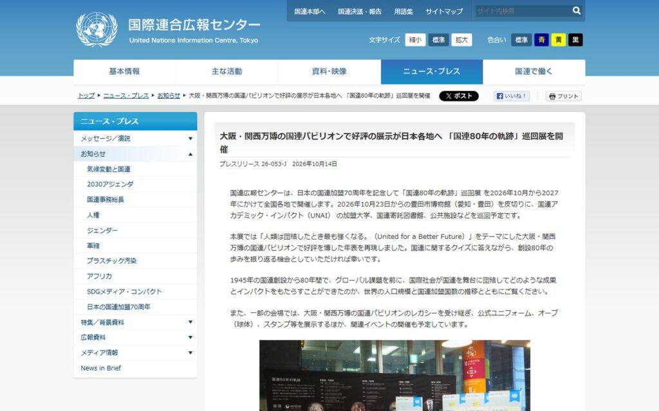
Task: Open 気候変動と国連 in the sidebar
Action: pyautogui.click(x=108, y=169)
